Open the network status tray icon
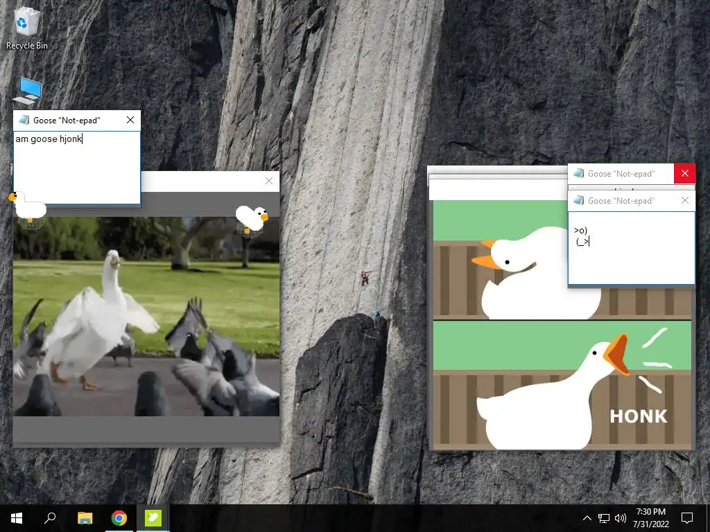Viewport: 710px width, 532px height. coord(604,518)
